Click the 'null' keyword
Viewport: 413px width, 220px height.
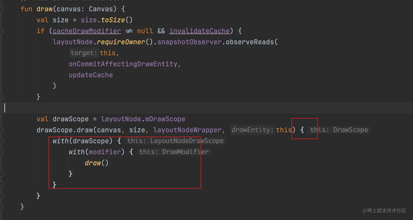tap(145, 31)
